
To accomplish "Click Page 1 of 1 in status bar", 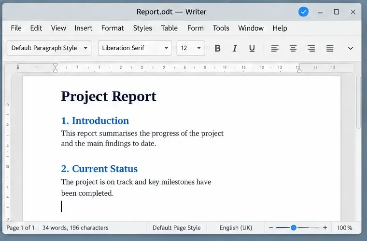I will (x=20, y=228).
